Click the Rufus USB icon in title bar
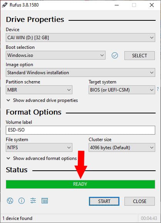161x223 pixels. pos(5,5)
